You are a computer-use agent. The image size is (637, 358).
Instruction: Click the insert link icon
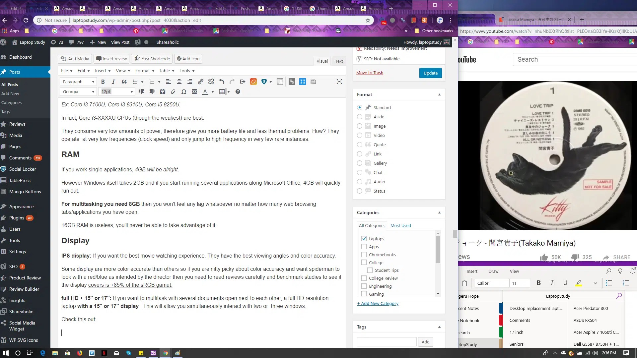pyautogui.click(x=200, y=82)
